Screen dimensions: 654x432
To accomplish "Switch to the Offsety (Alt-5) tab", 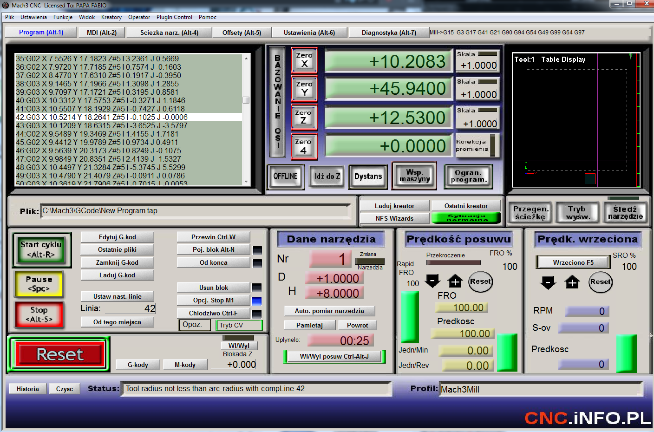I will [242, 33].
